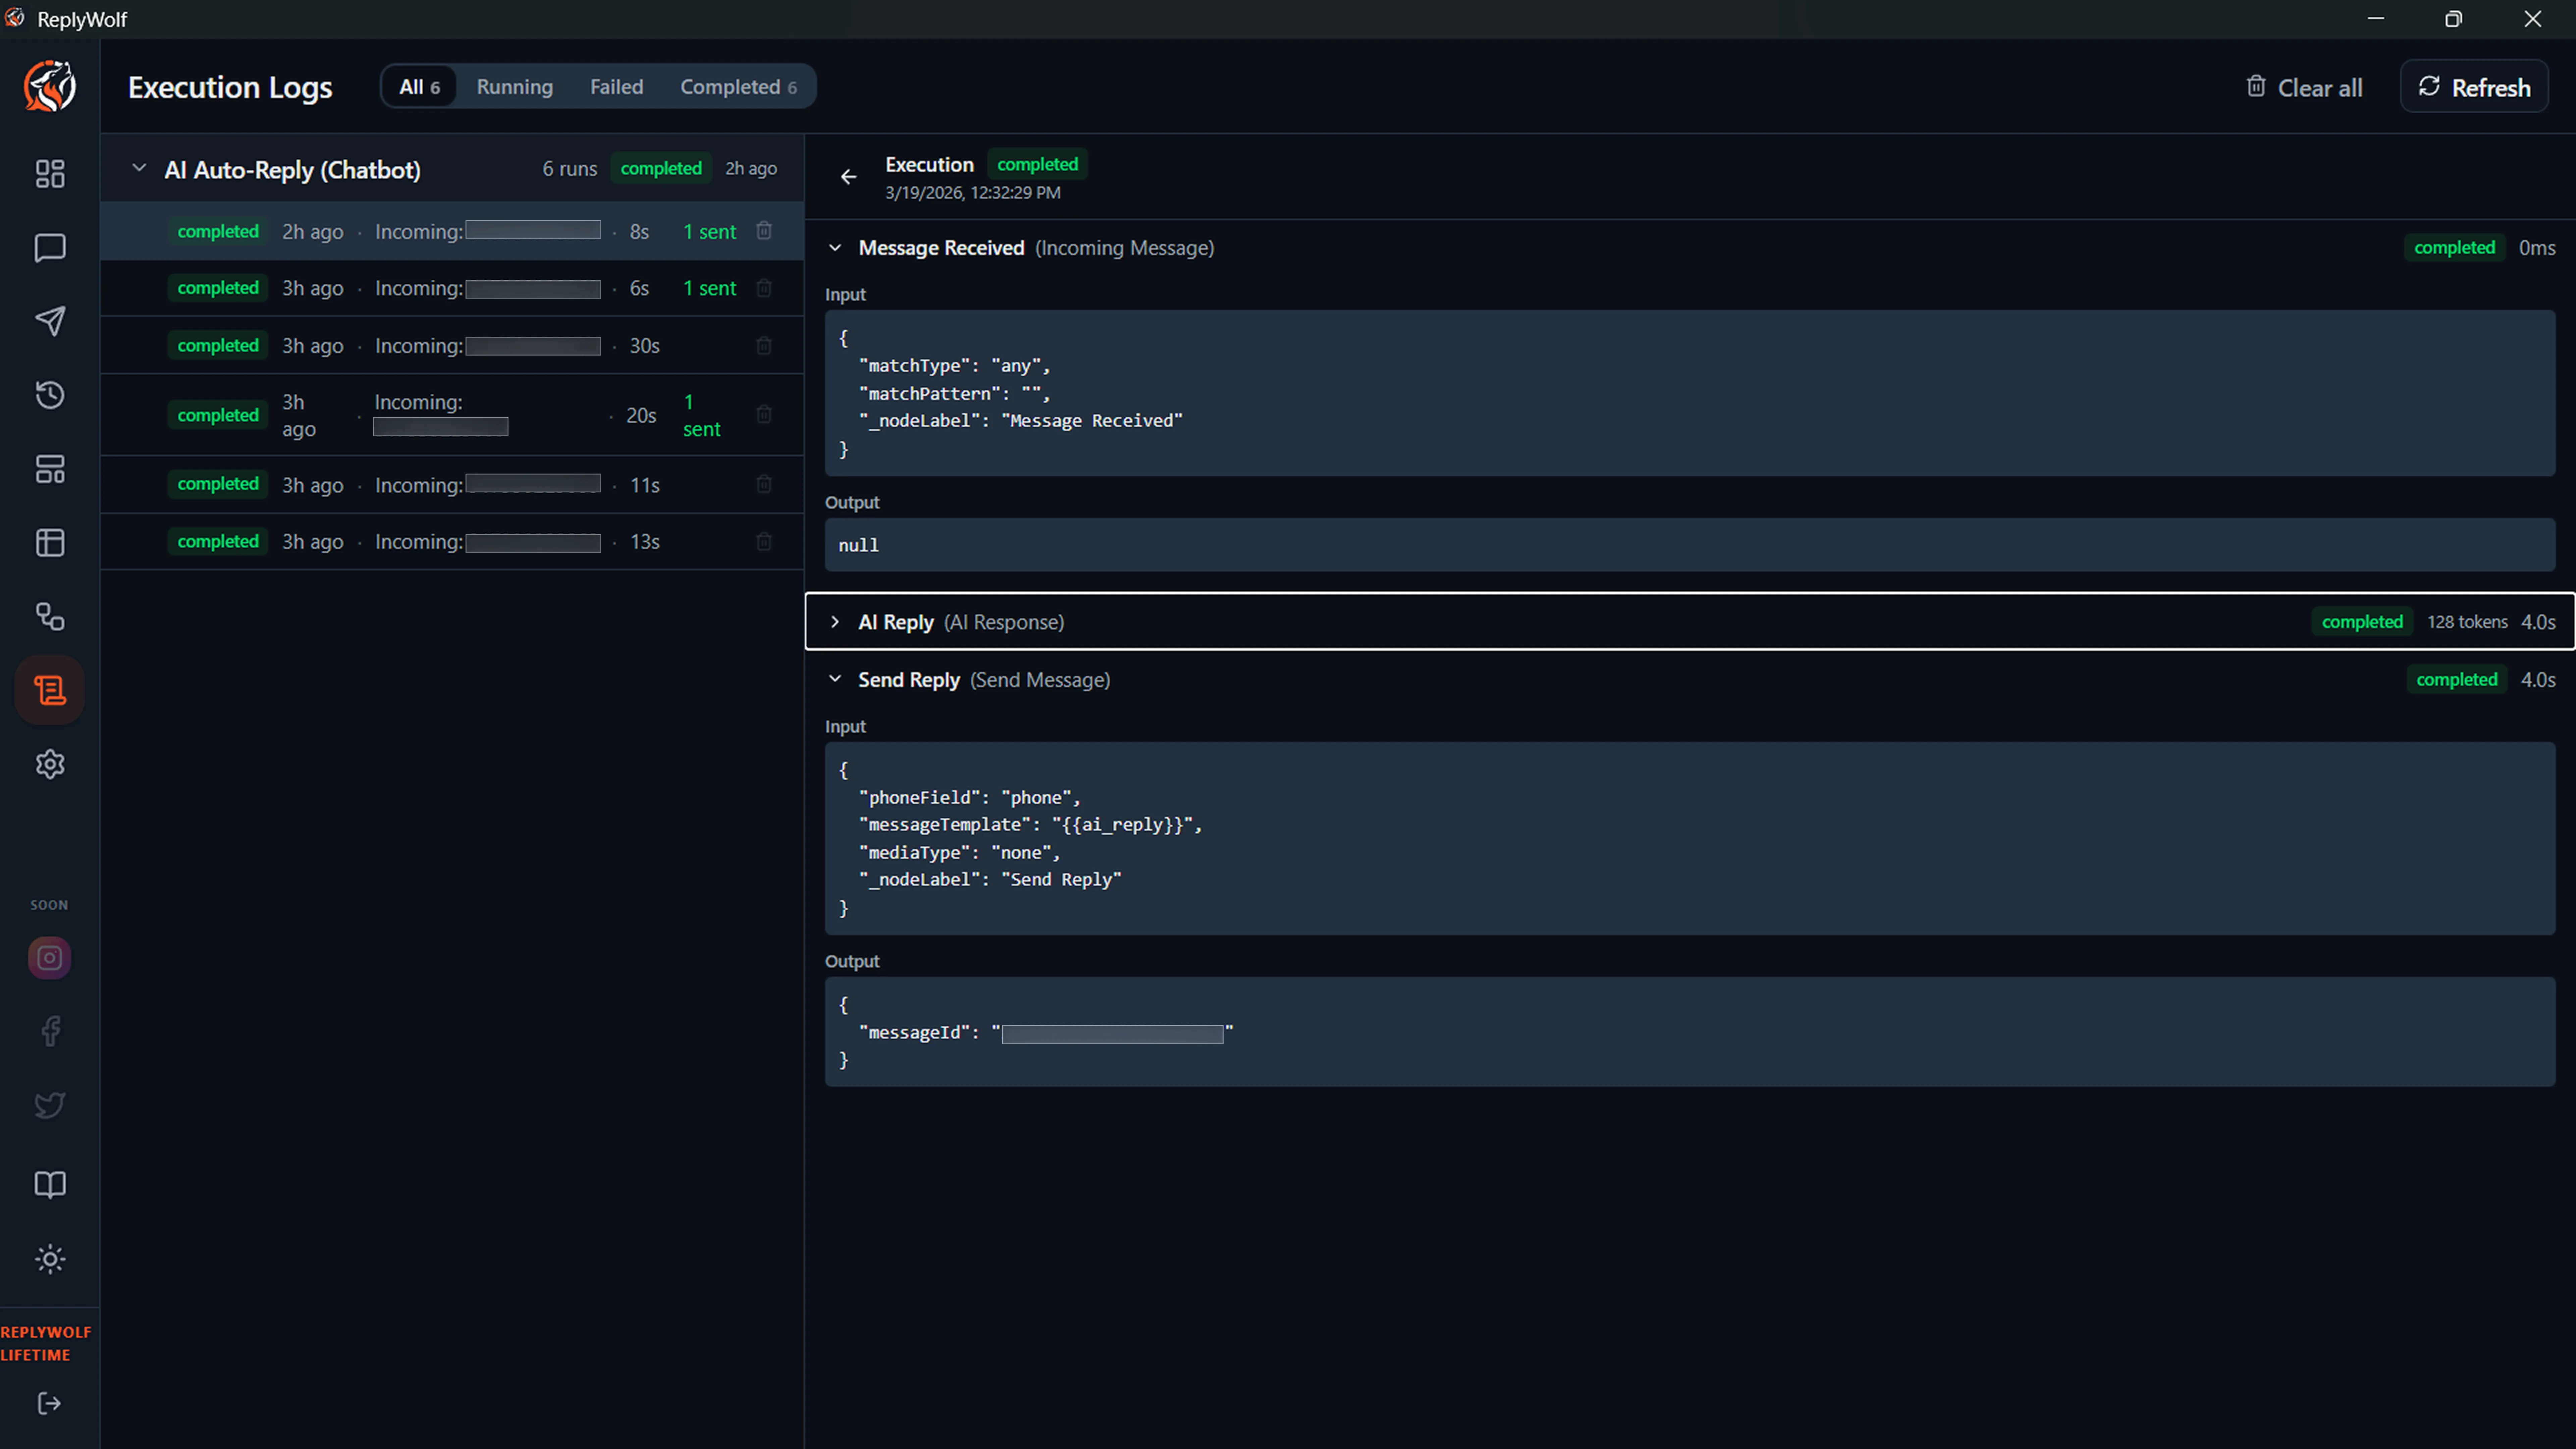Refresh the execution logs
This screenshot has height=1449, width=2576.
tap(2474, 87)
